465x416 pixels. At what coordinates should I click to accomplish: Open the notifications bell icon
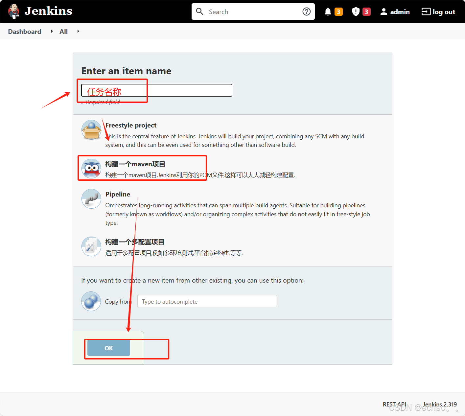[x=328, y=12]
